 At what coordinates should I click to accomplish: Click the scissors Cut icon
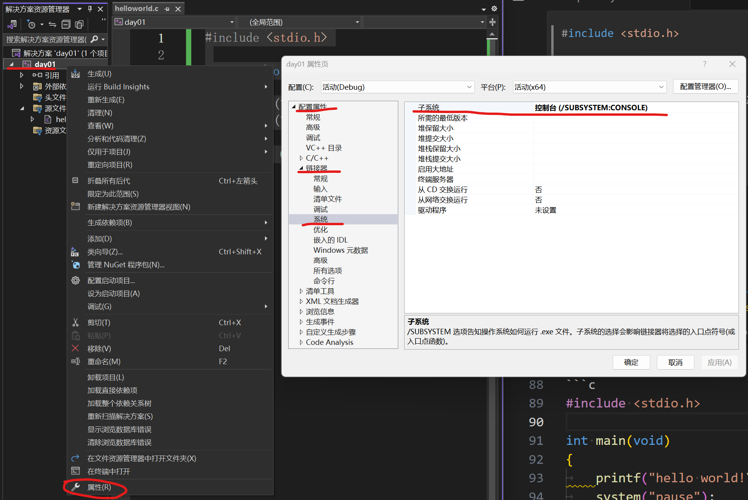tap(76, 322)
